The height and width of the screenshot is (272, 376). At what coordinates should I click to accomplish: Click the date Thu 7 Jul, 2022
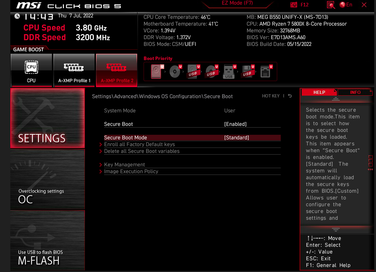pyautogui.click(x=76, y=16)
